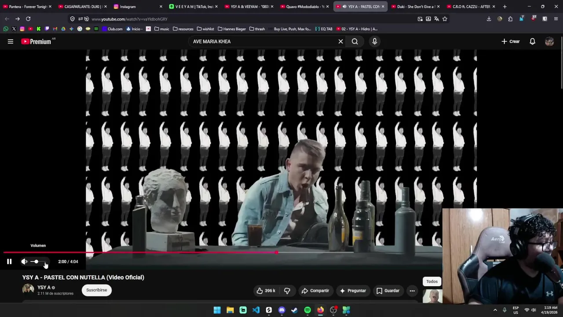Pause the video with the pause button
The image size is (563, 317).
pyautogui.click(x=9, y=262)
